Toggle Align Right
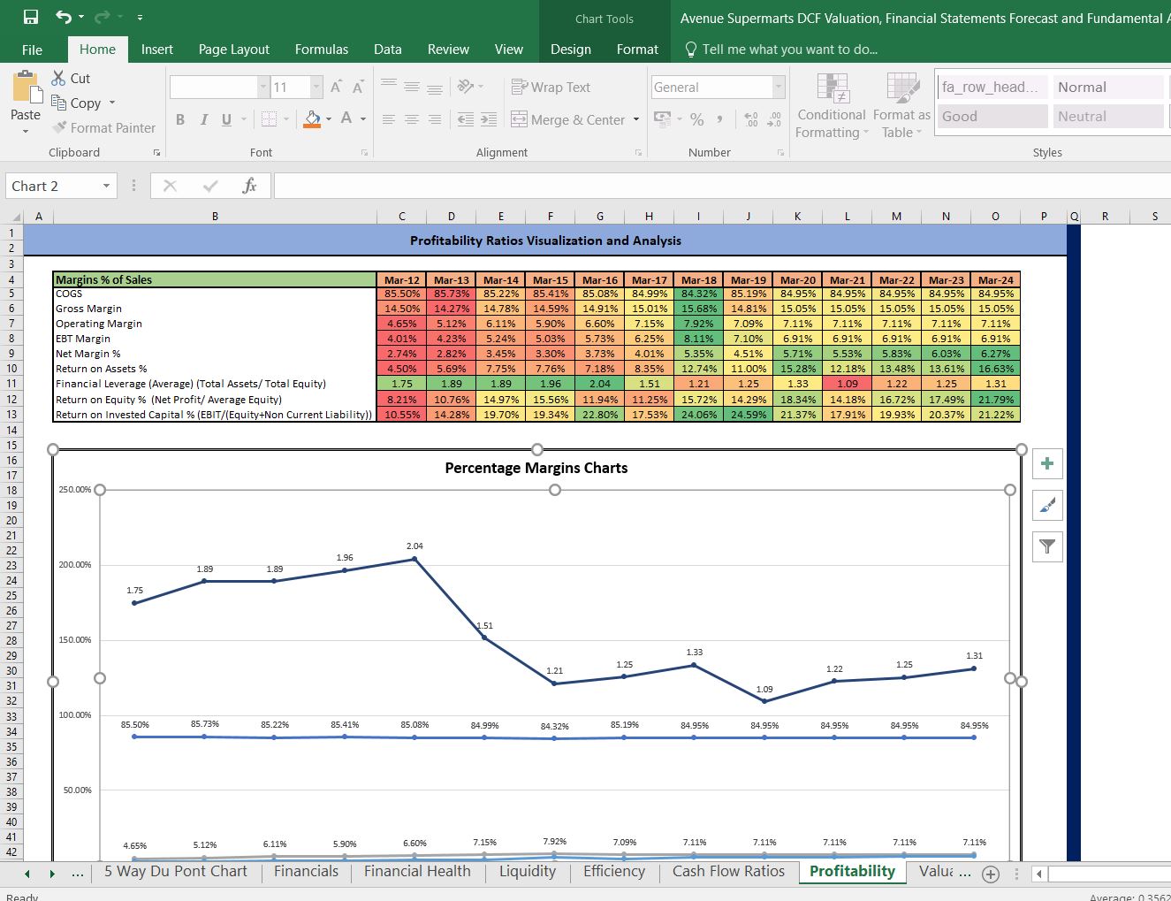This screenshot has height=901, width=1171. (435, 119)
